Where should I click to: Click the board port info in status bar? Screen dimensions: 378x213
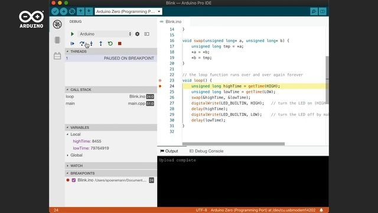[263, 210]
